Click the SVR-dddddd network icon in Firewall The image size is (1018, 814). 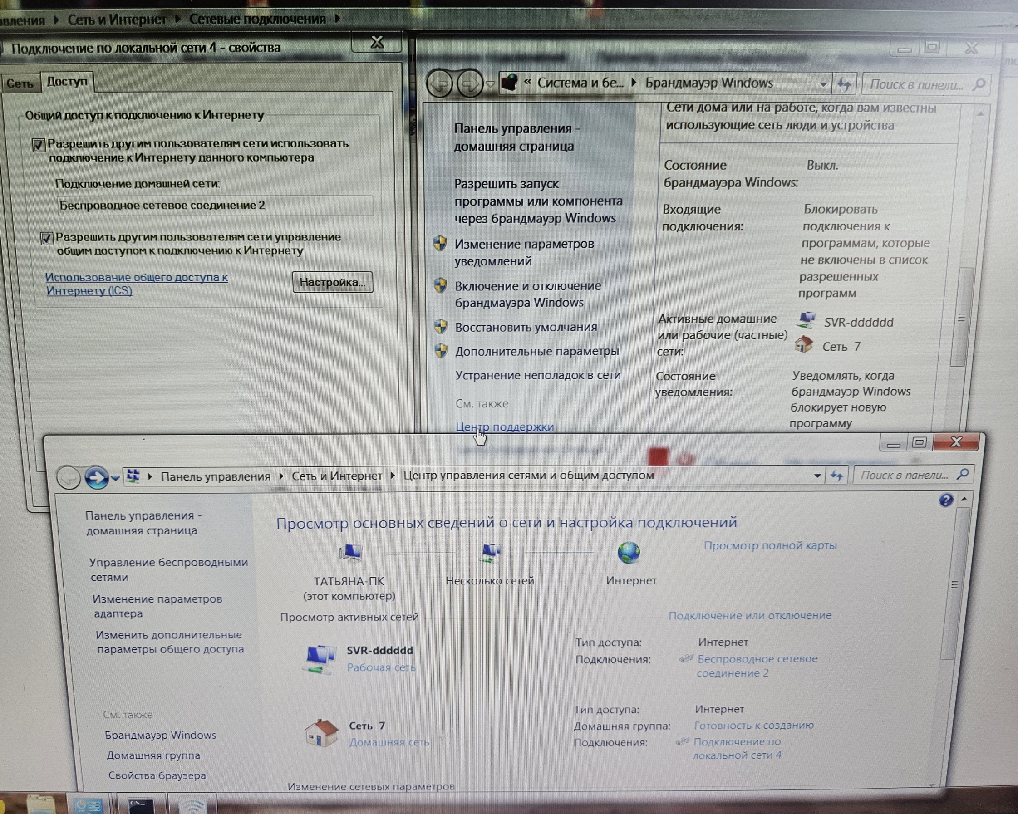point(807,320)
